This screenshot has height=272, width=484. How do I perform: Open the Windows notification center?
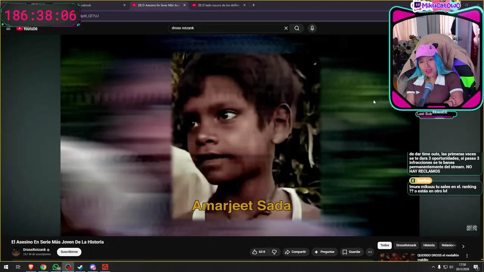click(476, 267)
